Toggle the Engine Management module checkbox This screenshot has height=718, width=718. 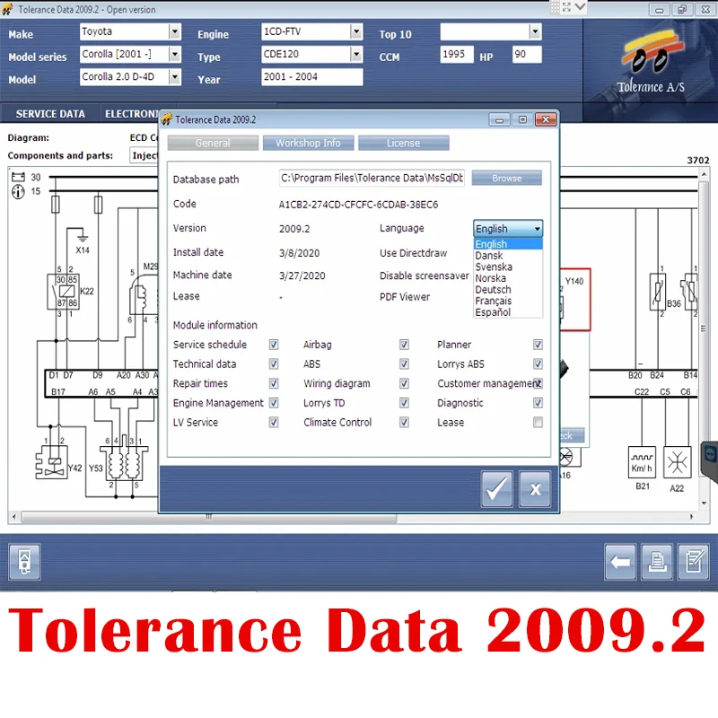[274, 403]
